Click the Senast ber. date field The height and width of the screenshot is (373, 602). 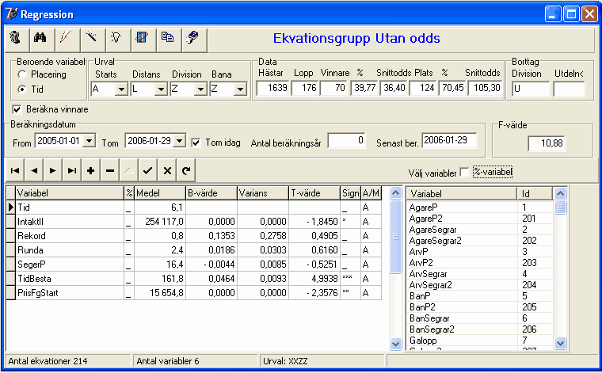pyautogui.click(x=449, y=140)
